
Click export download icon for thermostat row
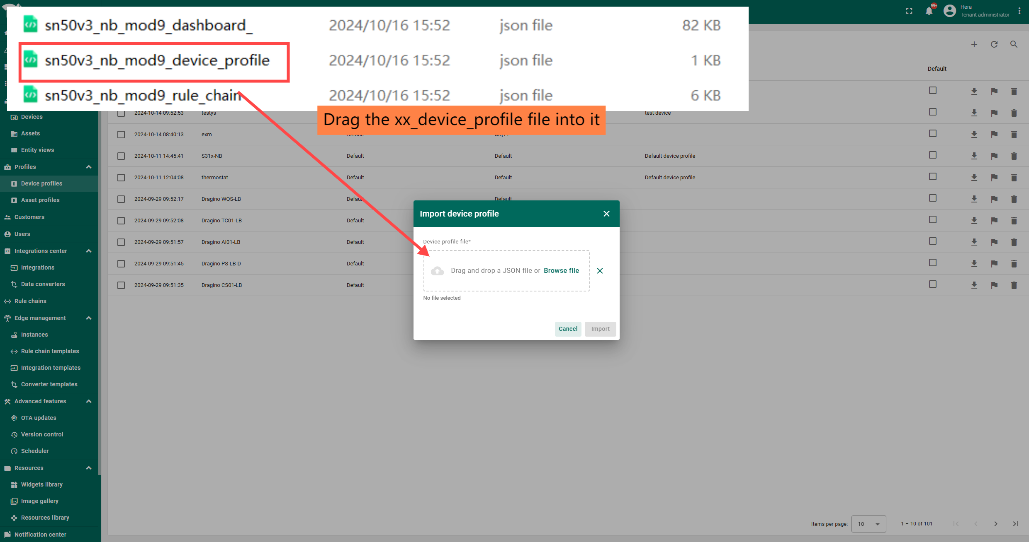pyautogui.click(x=974, y=178)
